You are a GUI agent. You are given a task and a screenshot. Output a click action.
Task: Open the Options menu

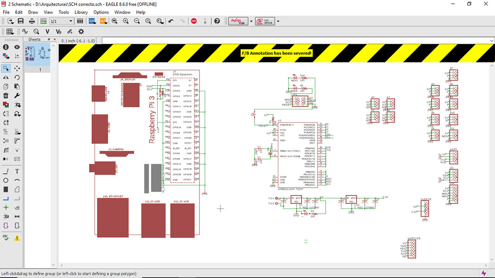(x=101, y=13)
